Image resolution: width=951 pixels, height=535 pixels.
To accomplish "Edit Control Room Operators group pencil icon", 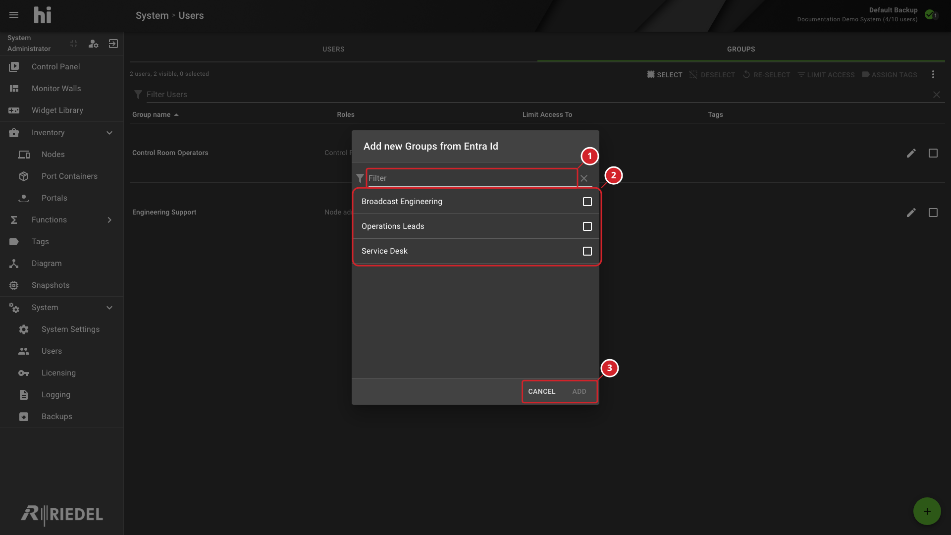I will pos(911,153).
